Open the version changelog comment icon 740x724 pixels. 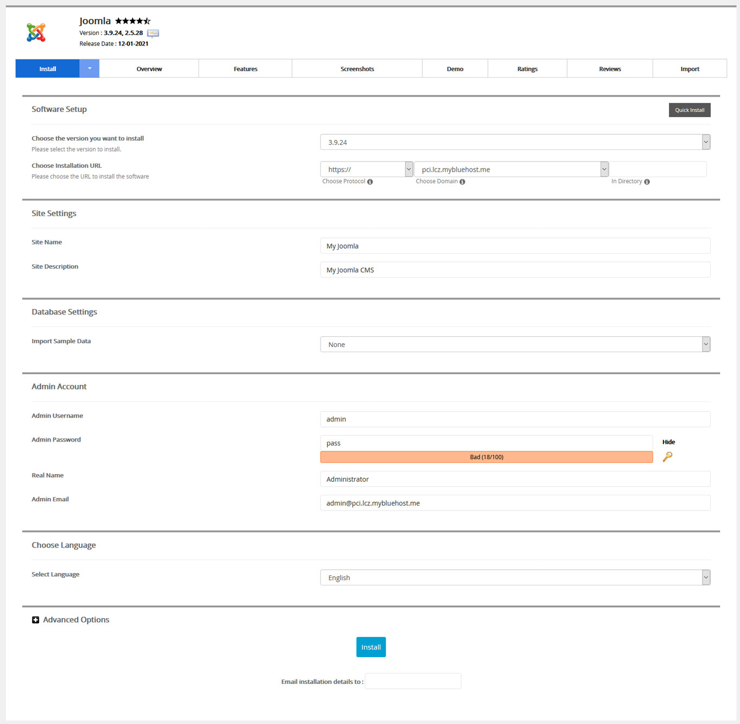(x=153, y=34)
